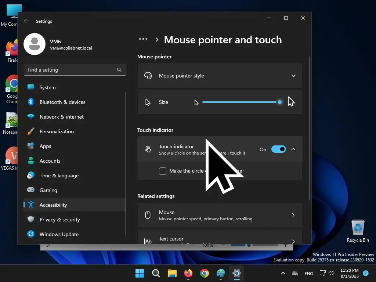Click the Accessibility figure icon
376x282 pixels.
[x=31, y=205]
